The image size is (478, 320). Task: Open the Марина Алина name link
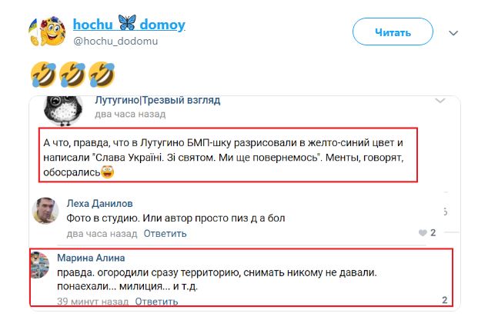tap(91, 258)
